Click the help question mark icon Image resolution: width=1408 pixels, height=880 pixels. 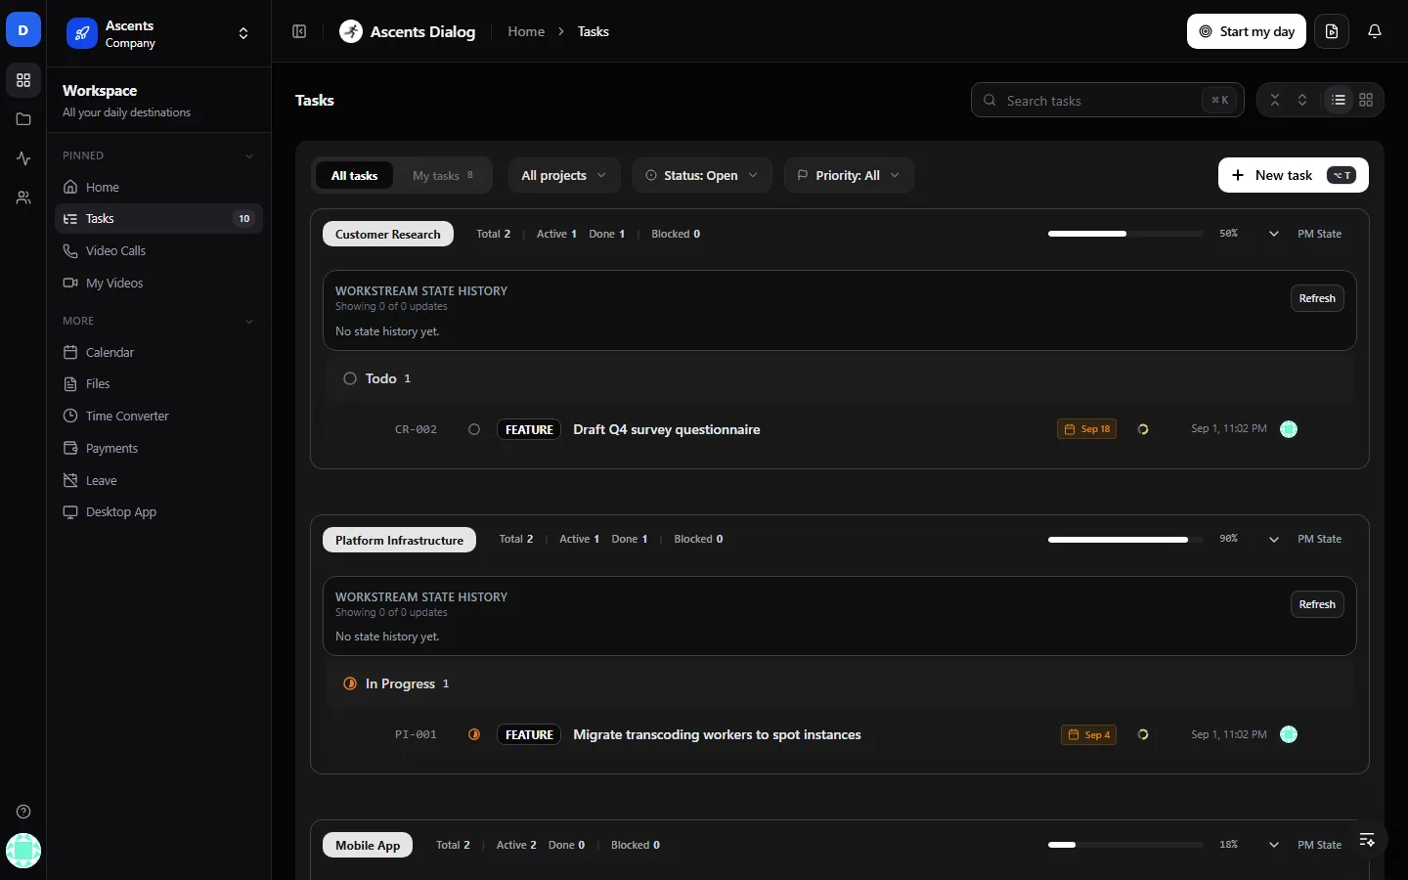click(23, 812)
